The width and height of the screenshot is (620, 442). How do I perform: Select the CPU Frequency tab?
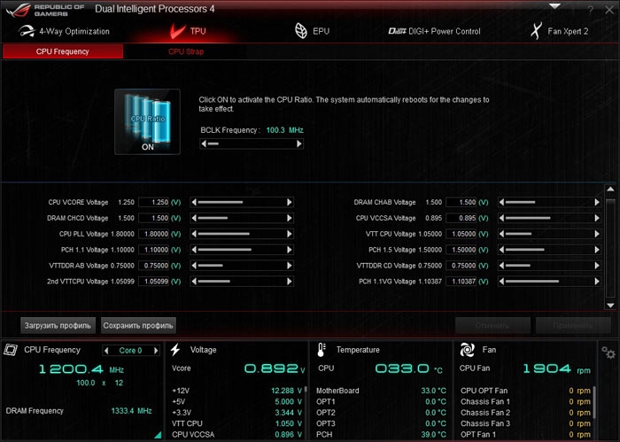(62, 51)
